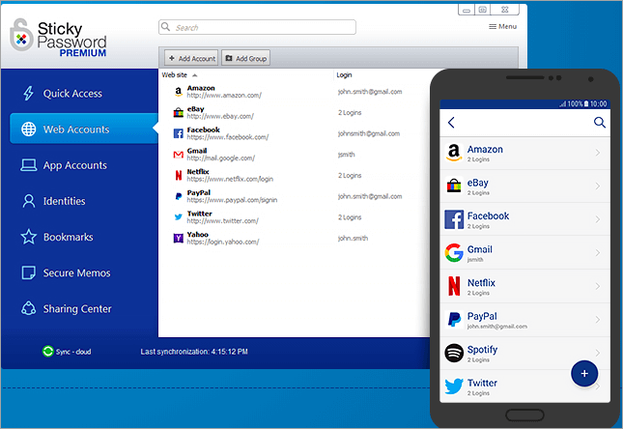Viewport: 623px width, 429px height.
Task: Open Secure Memos note icon
Action: tap(28, 272)
